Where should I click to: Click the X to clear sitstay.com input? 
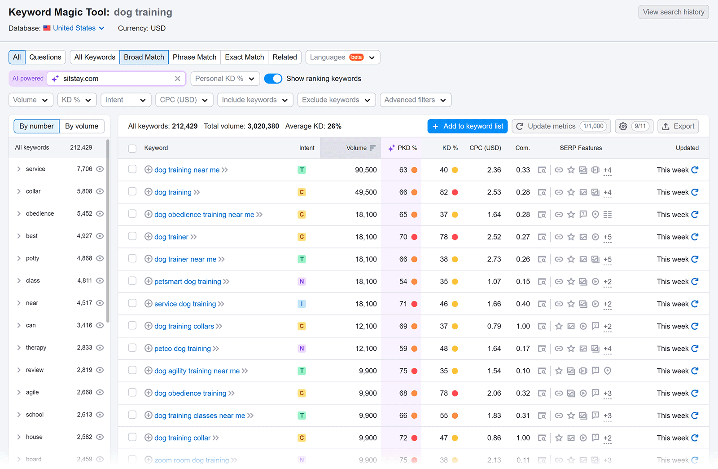[x=178, y=78]
